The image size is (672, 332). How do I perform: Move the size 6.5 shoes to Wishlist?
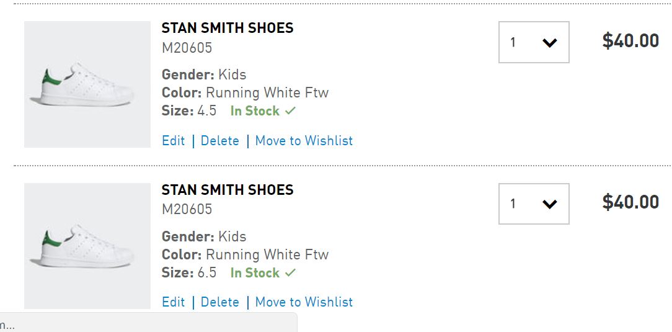tap(304, 302)
